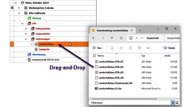
Task: Select Kostenkontrolle DIN276-2018 entry
Action: [x=46, y=60]
